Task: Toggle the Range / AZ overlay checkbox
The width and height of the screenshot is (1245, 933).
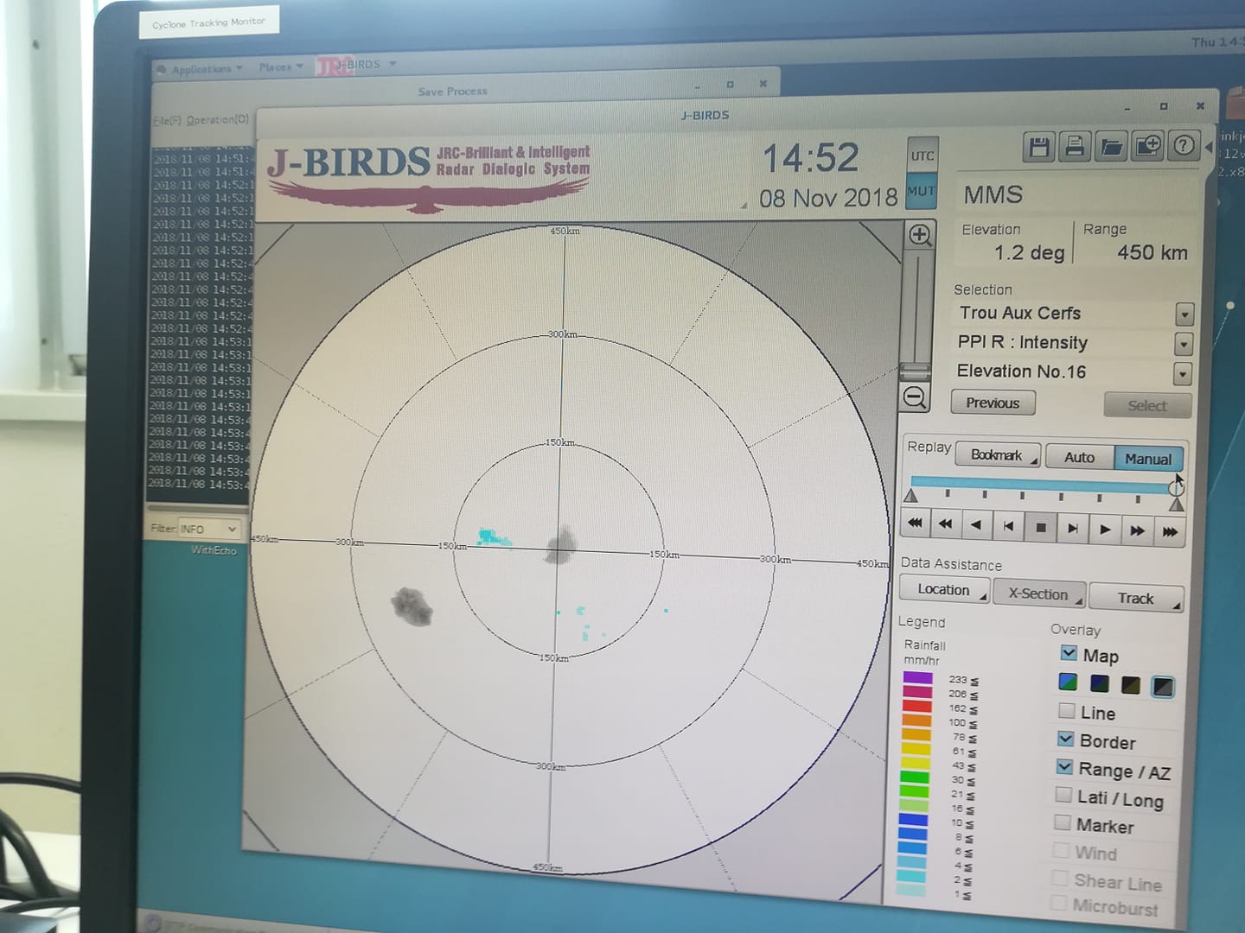Action: click(x=1064, y=767)
